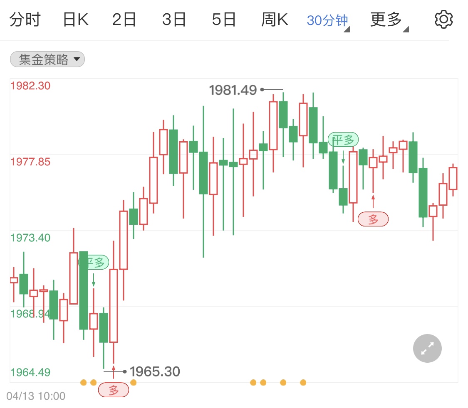Screen dimensions: 468x408
Task: Open the chart settings gear icon
Action: (443, 20)
